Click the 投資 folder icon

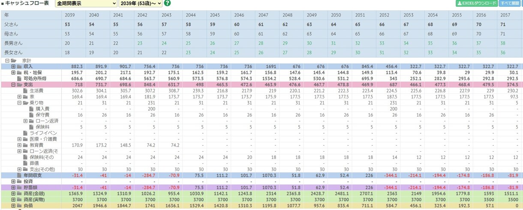(x=19, y=181)
